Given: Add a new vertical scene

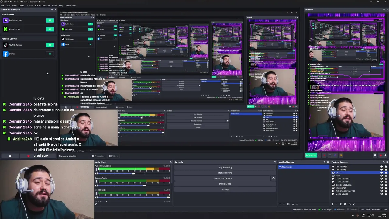Looking at the screenshot, I should pyautogui.click(x=280, y=204).
